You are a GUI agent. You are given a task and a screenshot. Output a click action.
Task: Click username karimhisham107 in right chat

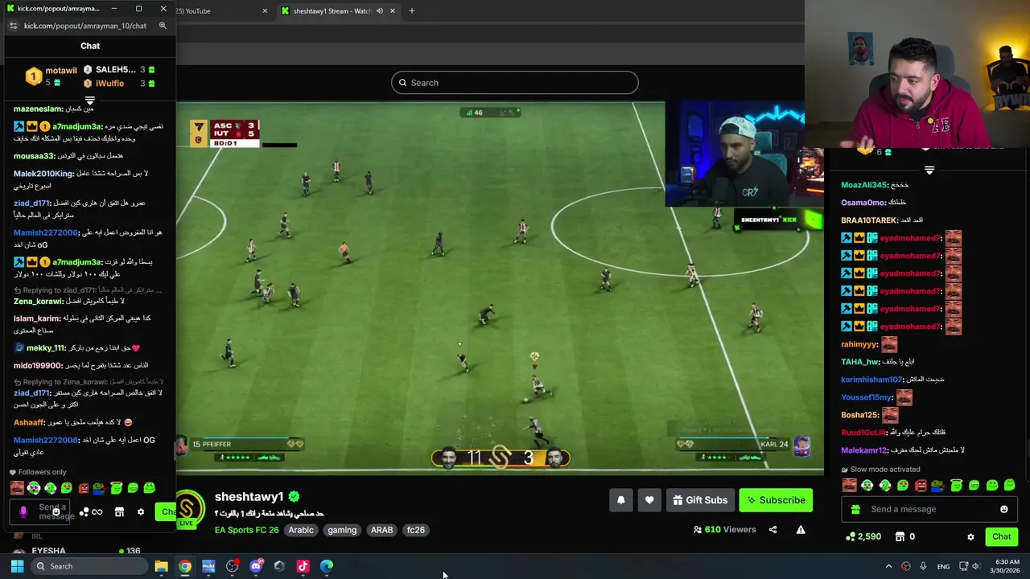(x=872, y=380)
